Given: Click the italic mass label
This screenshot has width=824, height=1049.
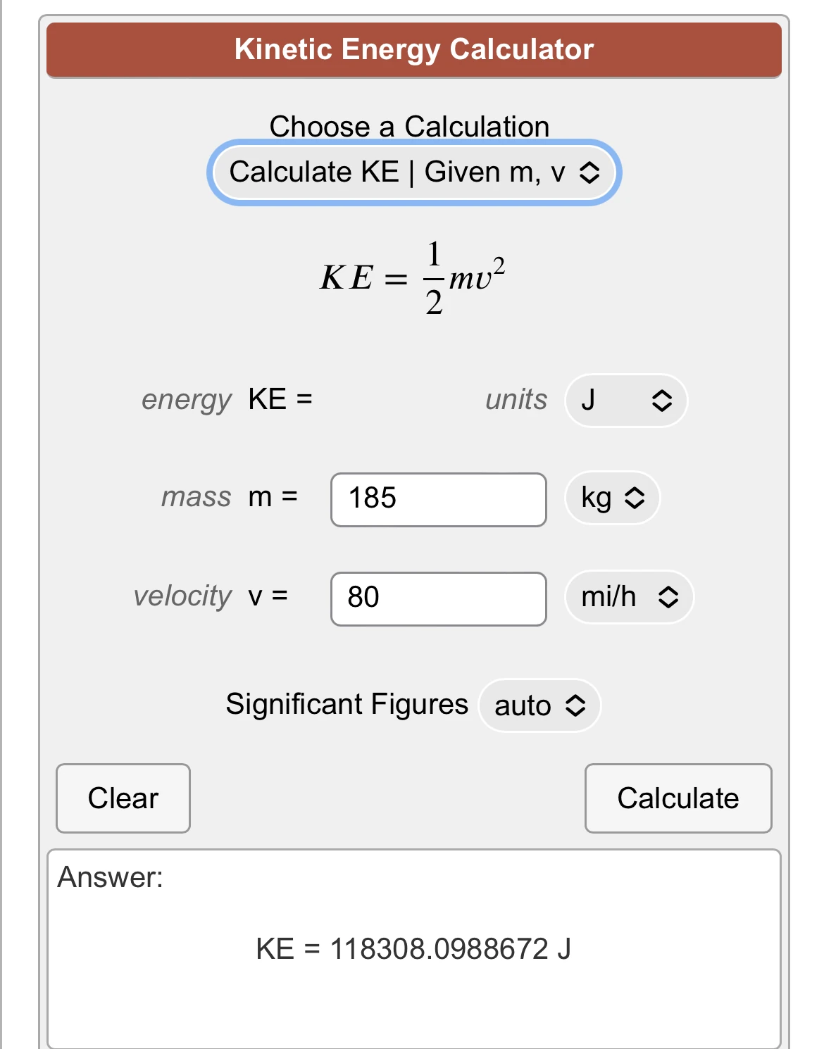Looking at the screenshot, I should point(196,497).
